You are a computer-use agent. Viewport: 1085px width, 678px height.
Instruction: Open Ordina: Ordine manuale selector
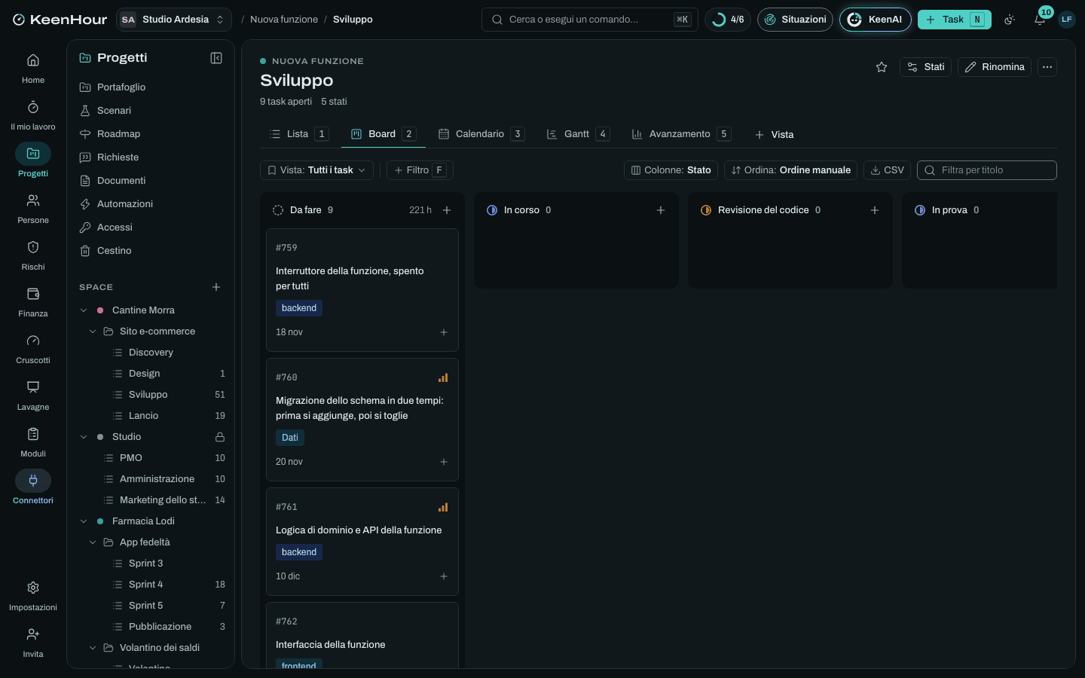click(x=790, y=170)
